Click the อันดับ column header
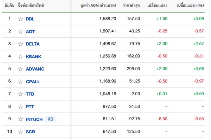211x140 pixels. 10,5
